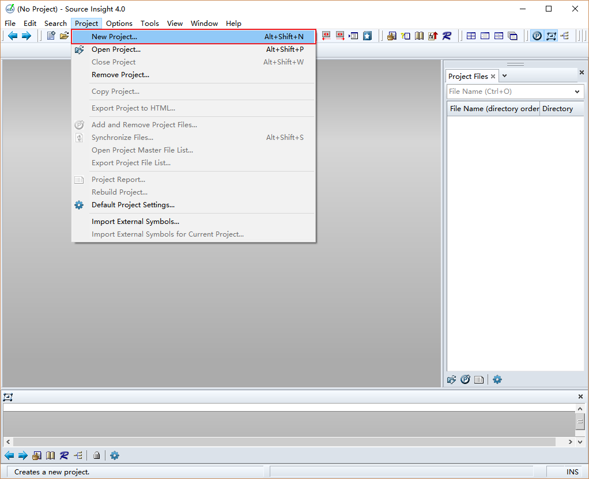Click the gear settings icon under Project Files panel
Screen dimensions: 589x479
[x=497, y=379]
